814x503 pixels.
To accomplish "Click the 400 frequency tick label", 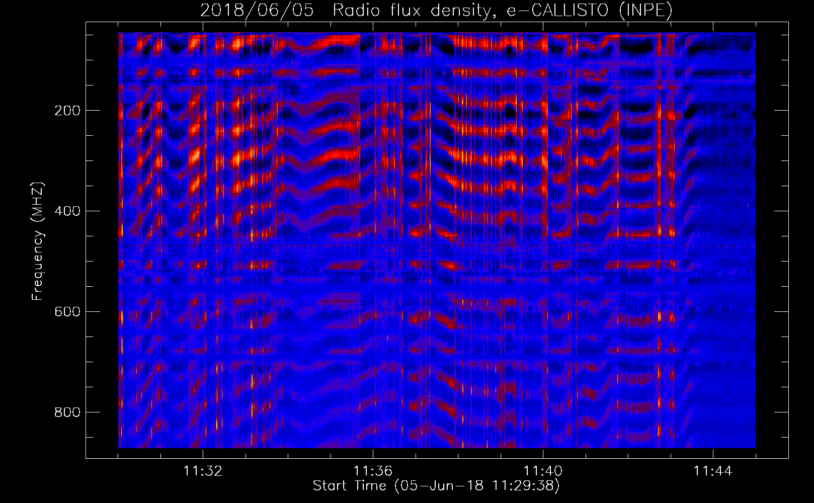I will tap(67, 211).
